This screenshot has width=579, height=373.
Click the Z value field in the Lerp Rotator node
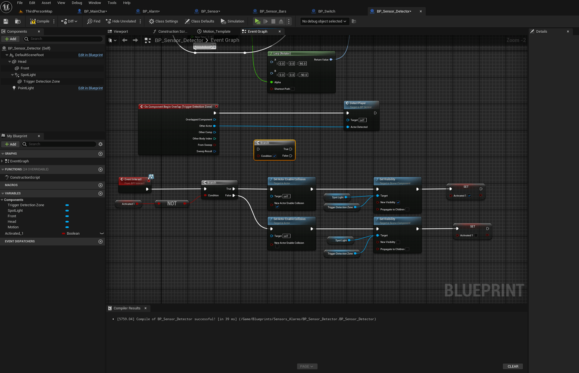302,63
